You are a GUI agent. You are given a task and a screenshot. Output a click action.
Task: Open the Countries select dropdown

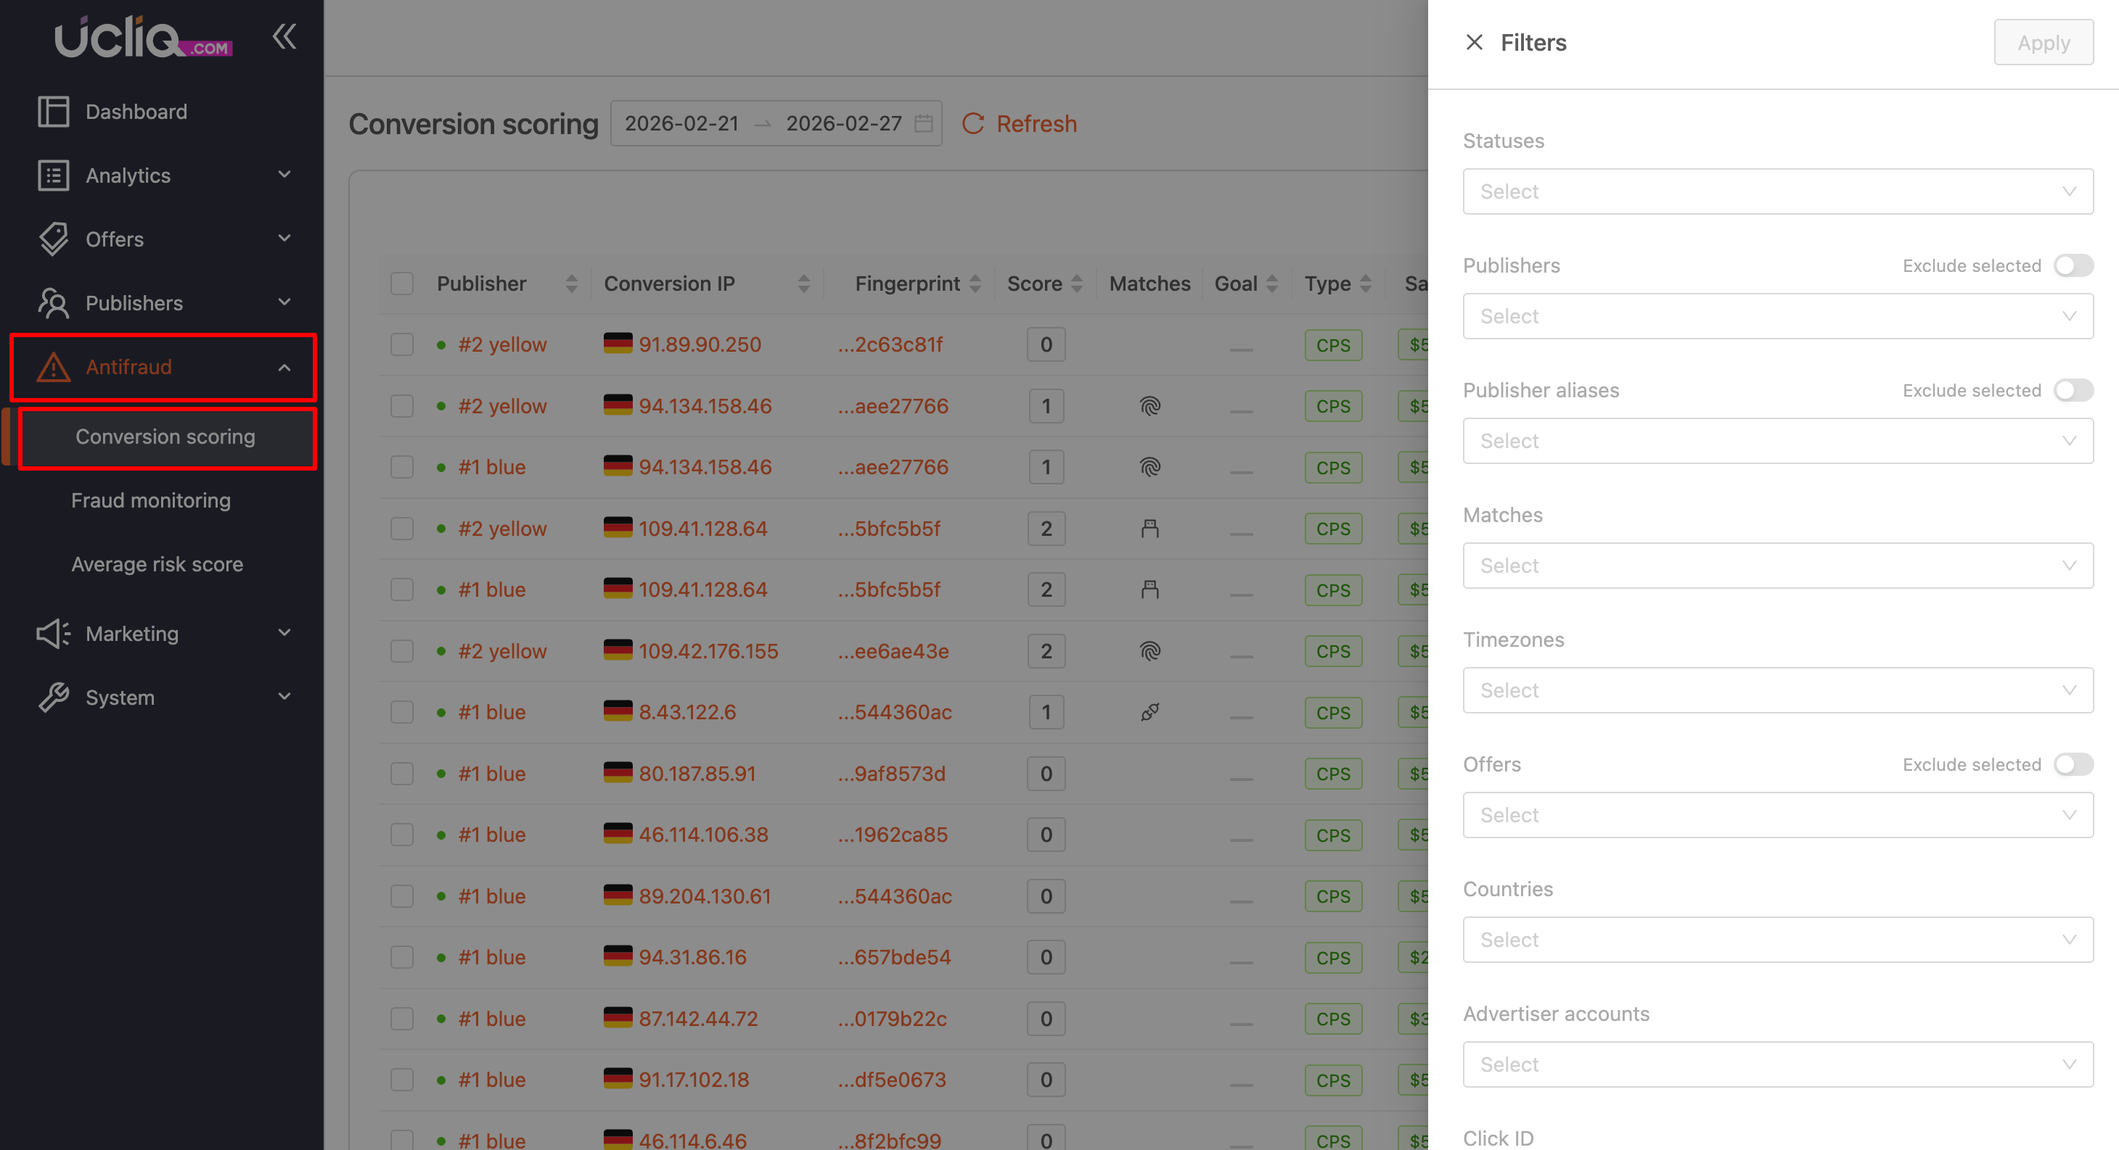(x=1776, y=940)
